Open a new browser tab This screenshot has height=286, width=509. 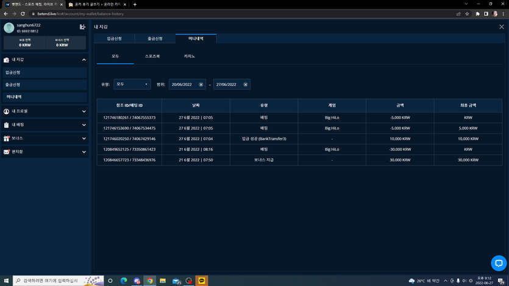[x=135, y=4]
